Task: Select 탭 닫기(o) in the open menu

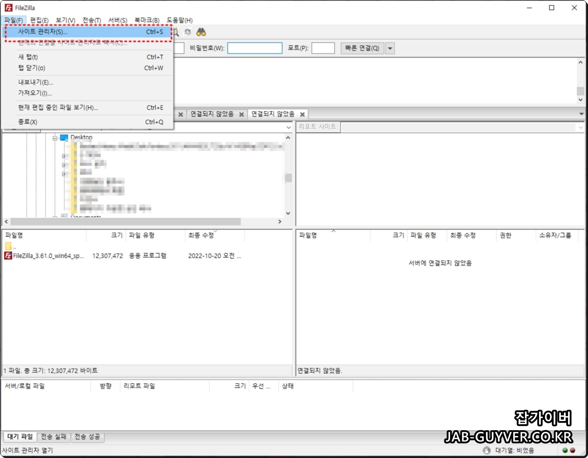Action: pos(88,68)
